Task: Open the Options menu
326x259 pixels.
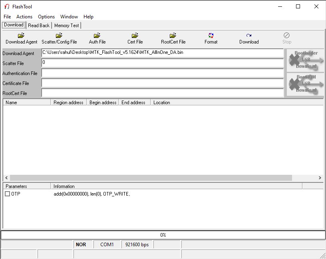Action: tap(46, 17)
